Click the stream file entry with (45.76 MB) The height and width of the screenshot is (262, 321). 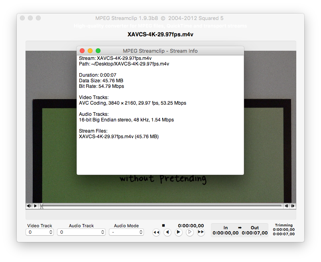point(119,137)
